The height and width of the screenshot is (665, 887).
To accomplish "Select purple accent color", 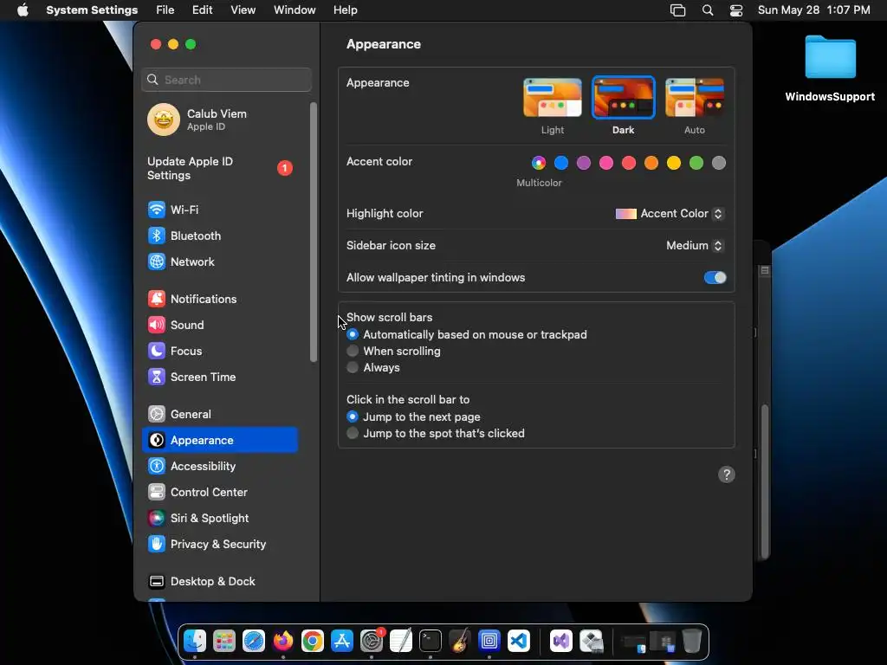I will pyautogui.click(x=584, y=164).
